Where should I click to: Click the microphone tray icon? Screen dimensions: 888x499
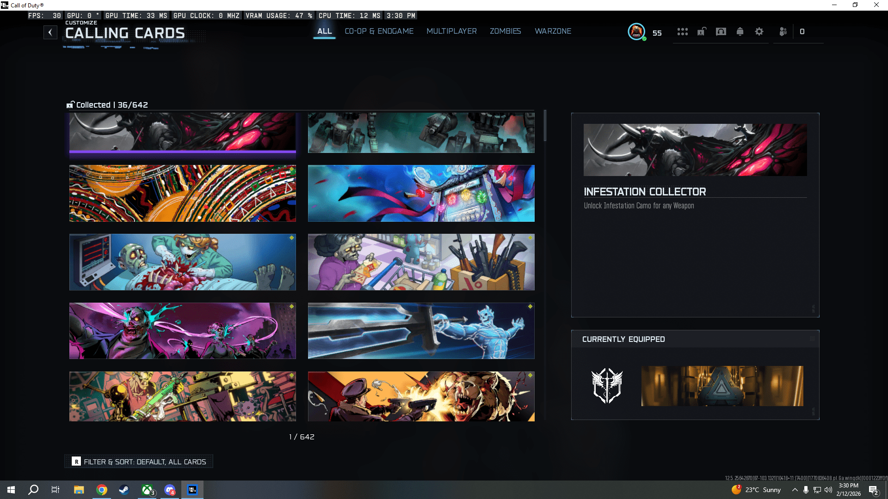tap(806, 490)
